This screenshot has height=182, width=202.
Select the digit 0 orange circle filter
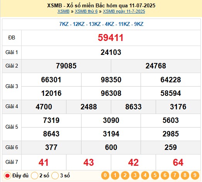tap(105, 175)
